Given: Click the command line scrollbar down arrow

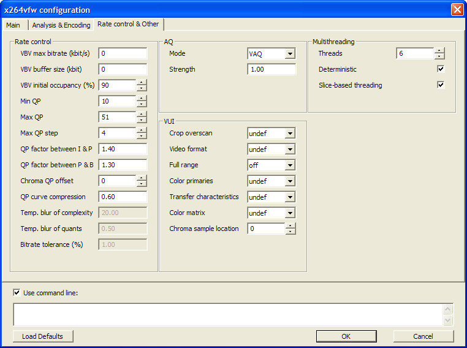Looking at the screenshot, I should point(447,320).
